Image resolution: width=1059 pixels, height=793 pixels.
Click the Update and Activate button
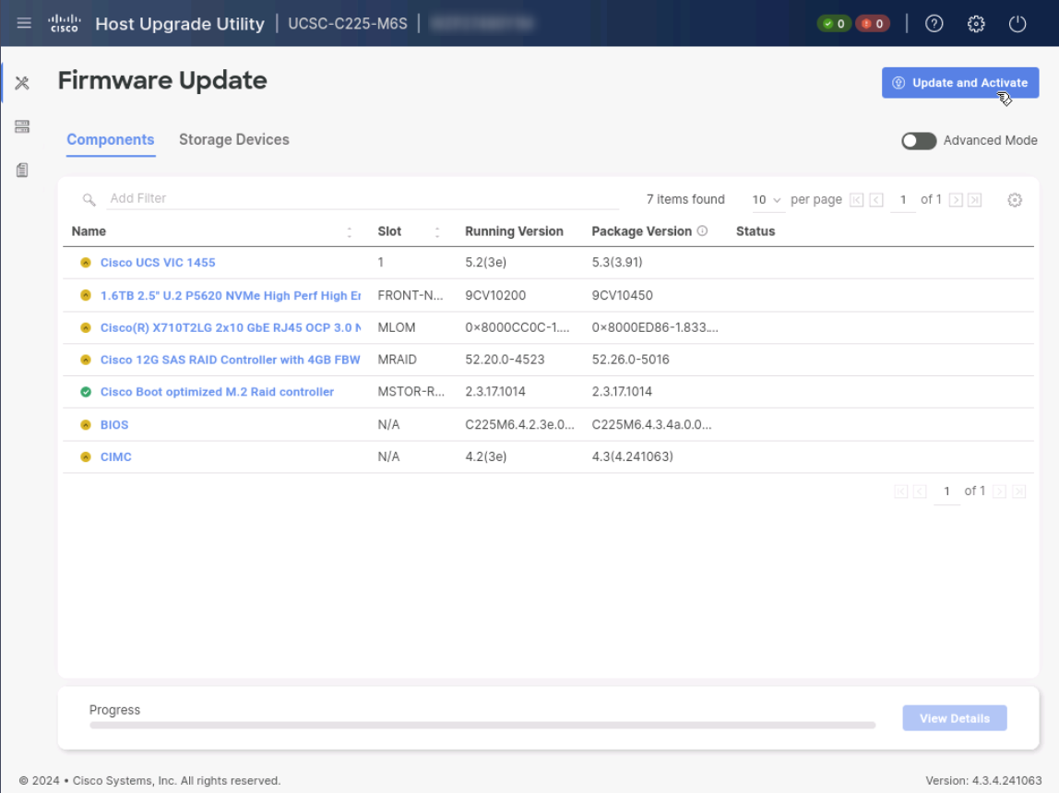pos(959,83)
